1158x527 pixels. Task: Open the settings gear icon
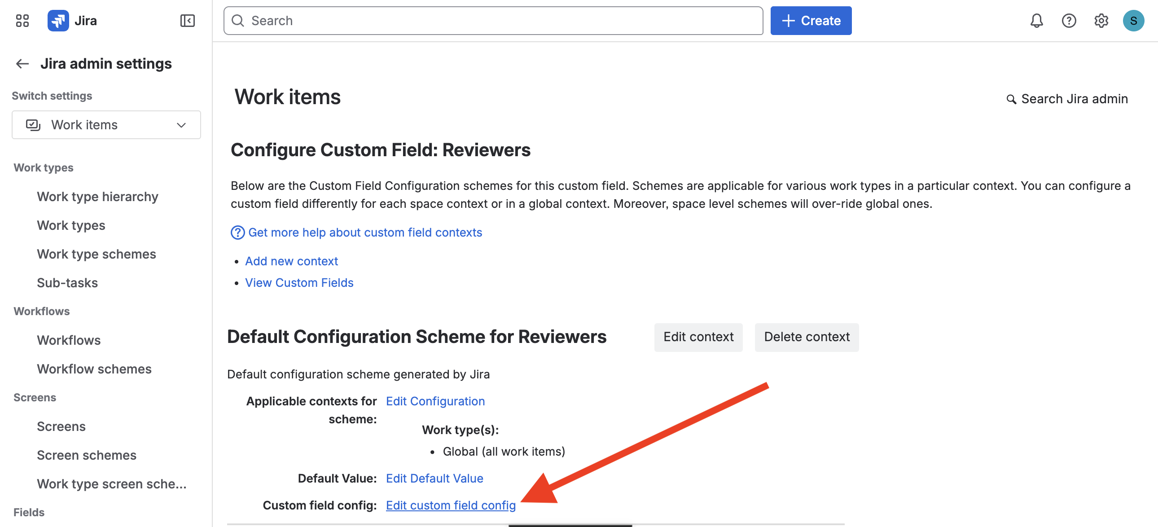click(1101, 20)
